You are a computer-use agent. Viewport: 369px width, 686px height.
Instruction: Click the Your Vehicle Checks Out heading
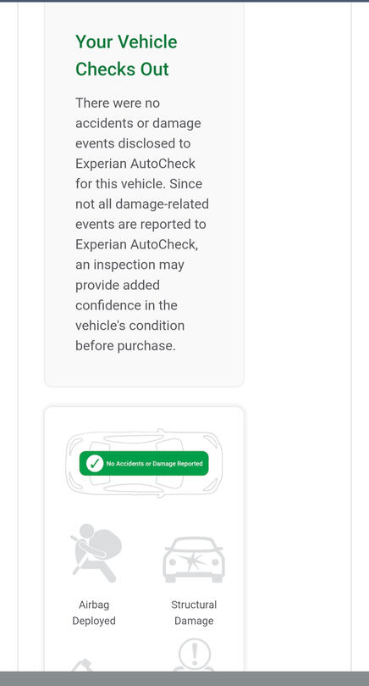126,55
